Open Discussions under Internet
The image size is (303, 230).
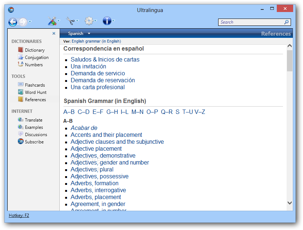tap(36, 135)
